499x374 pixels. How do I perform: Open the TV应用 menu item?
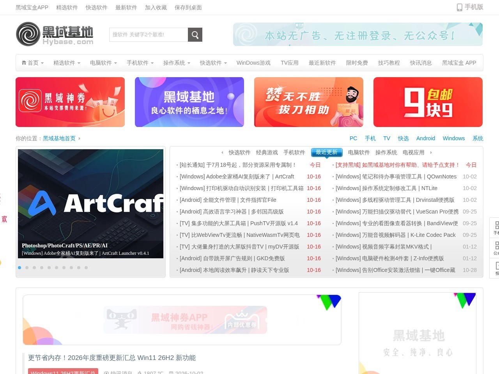point(290,63)
